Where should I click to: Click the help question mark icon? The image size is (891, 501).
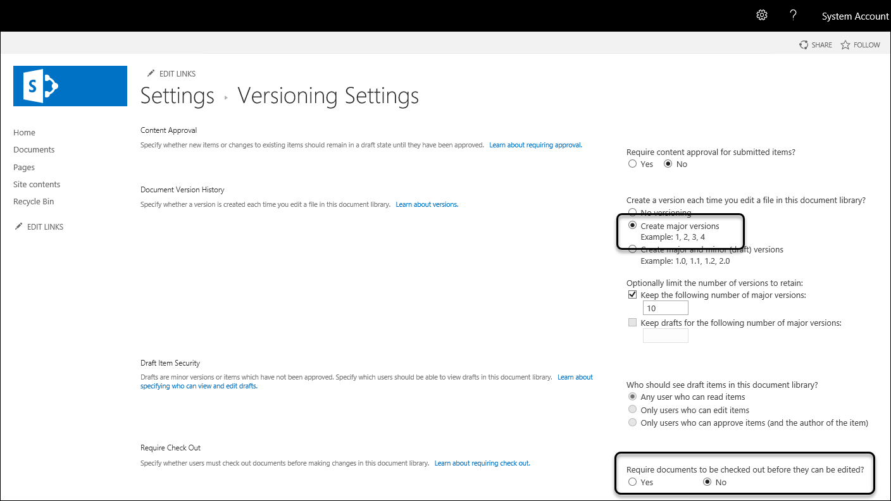tap(793, 15)
